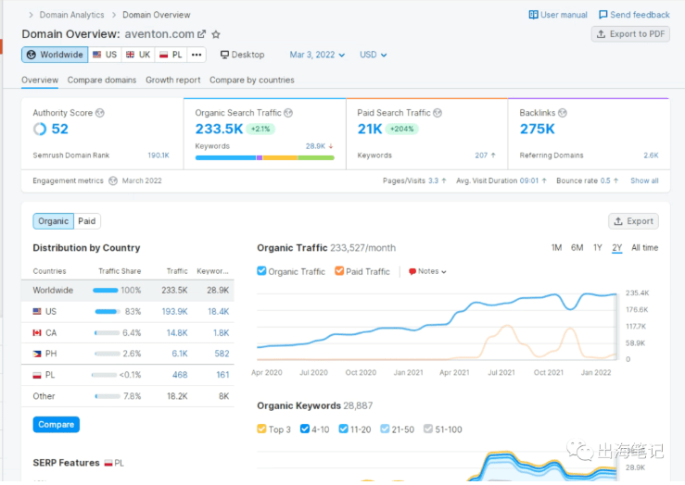The height and width of the screenshot is (485, 685).
Task: Open Referring Domains value 2.6K
Action: click(x=651, y=155)
